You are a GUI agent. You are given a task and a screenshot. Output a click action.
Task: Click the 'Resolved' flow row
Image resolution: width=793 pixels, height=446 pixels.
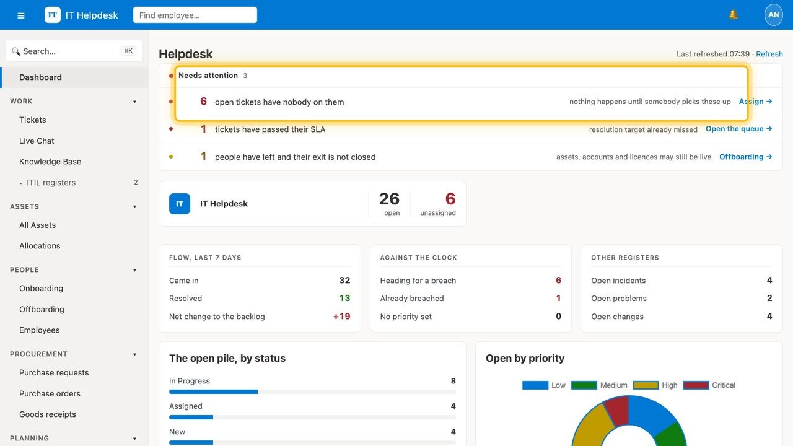pyautogui.click(x=260, y=299)
